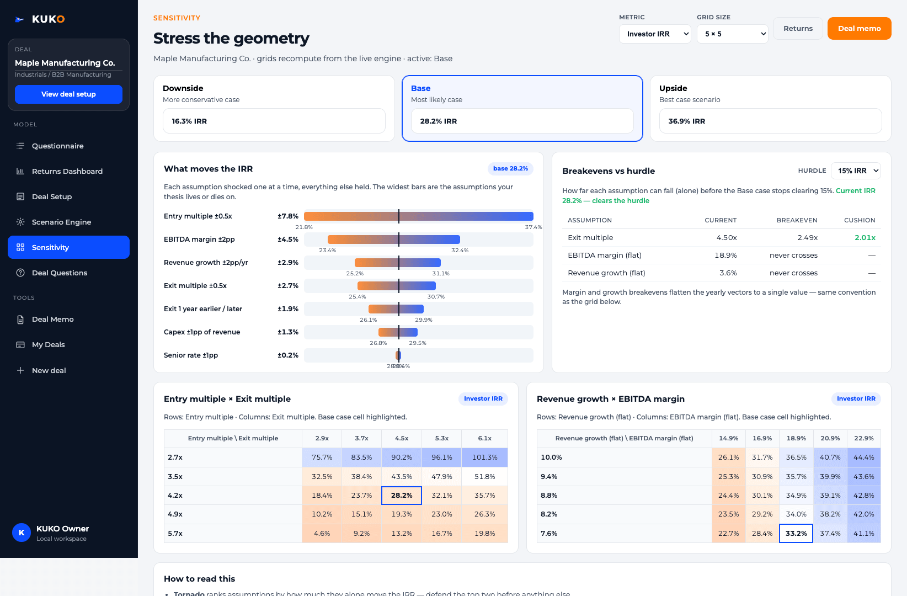Click the 2.01x cushion value
This screenshot has height=596, width=907.
click(865, 238)
